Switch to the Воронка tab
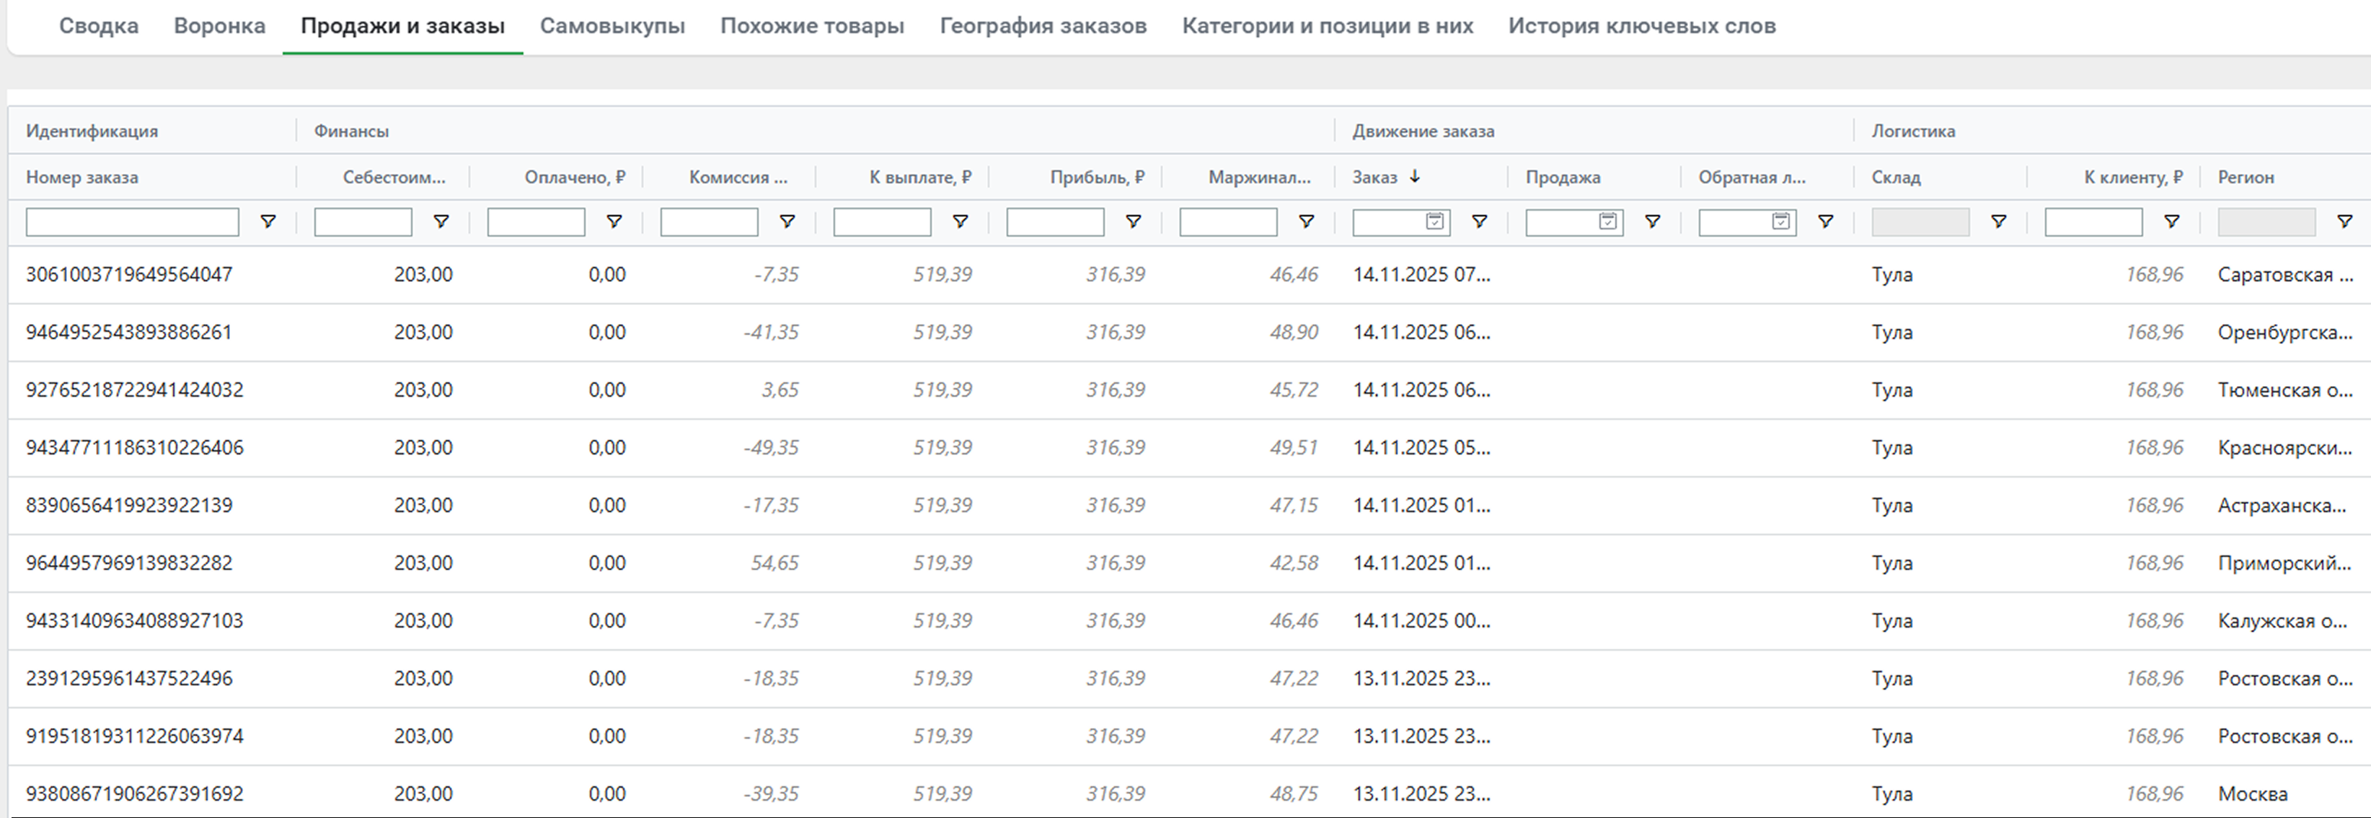 click(219, 26)
